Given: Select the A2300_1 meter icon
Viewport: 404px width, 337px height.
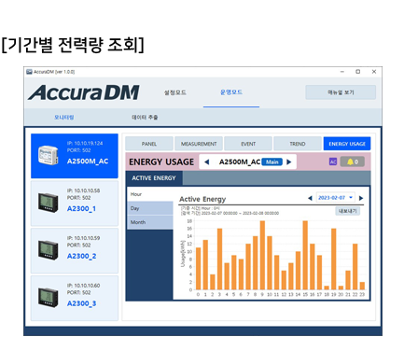Looking at the screenshot, I should click(x=49, y=203).
